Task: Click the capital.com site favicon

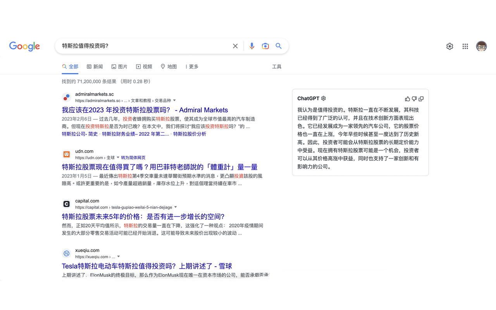Action: click(67, 204)
